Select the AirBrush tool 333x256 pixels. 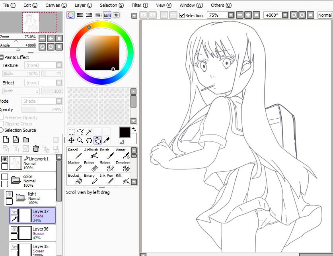pos(91,153)
